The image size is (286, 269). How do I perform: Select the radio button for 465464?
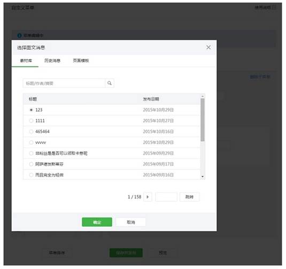pos(31,132)
